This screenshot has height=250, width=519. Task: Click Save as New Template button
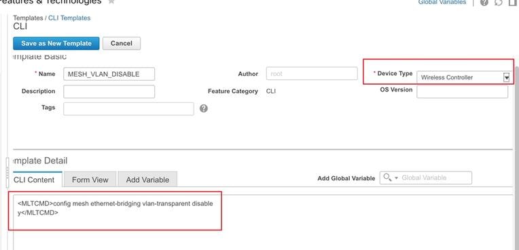(x=56, y=43)
